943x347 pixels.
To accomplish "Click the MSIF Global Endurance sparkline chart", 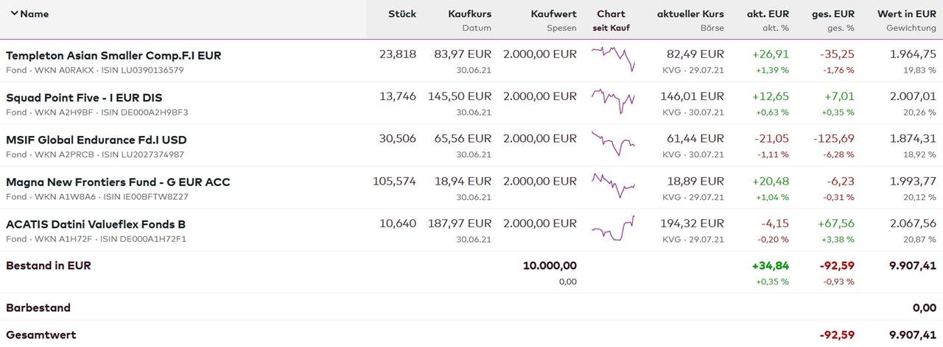I will [613, 142].
